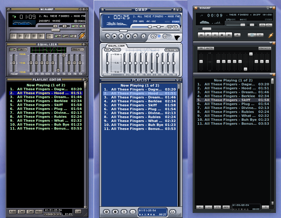
Task: Click the eject button in right dark Winamp
Action: tap(237, 35)
